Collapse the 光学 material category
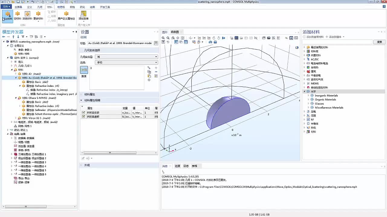 click(304, 91)
